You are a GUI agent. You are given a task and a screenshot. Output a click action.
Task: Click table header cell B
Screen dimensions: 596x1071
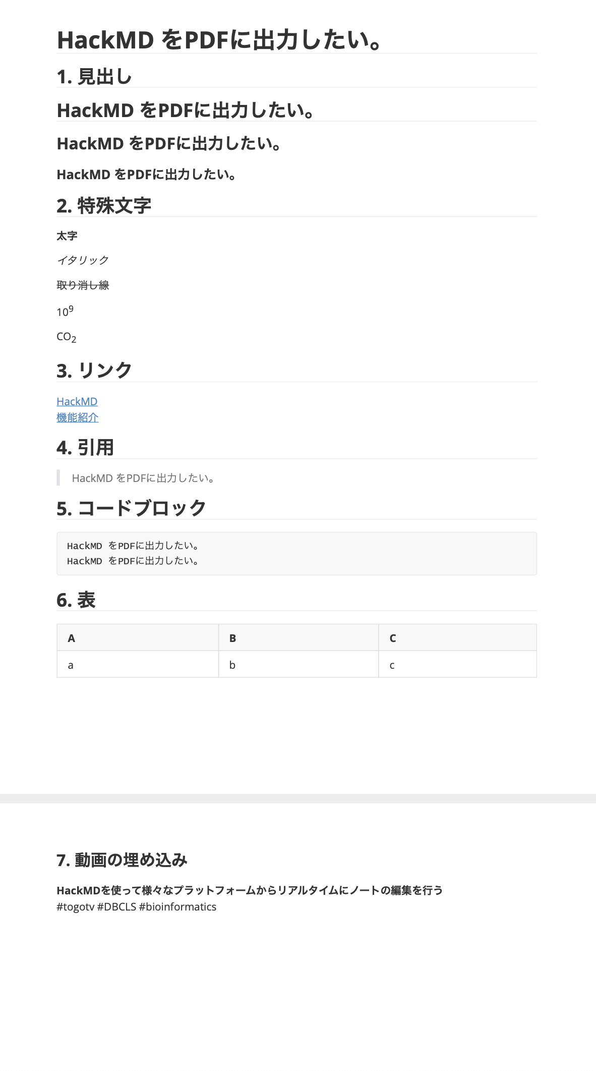[299, 638]
